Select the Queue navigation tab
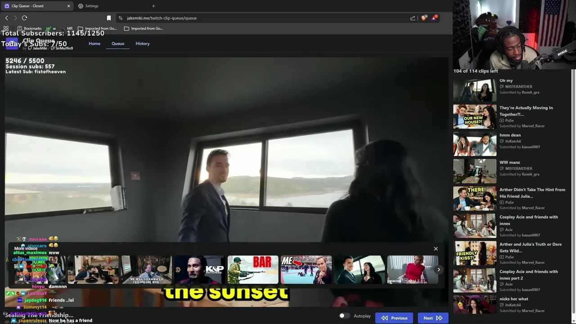576x324 pixels. pyautogui.click(x=118, y=44)
